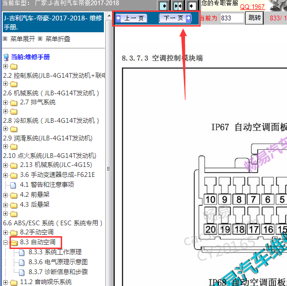The width and height of the screenshot is (287, 286).
Task: Click the 4.2 前悬架 folder icon
Action: tap(14, 195)
